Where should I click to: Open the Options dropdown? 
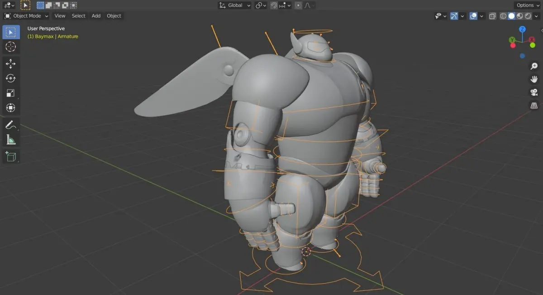pos(527,5)
